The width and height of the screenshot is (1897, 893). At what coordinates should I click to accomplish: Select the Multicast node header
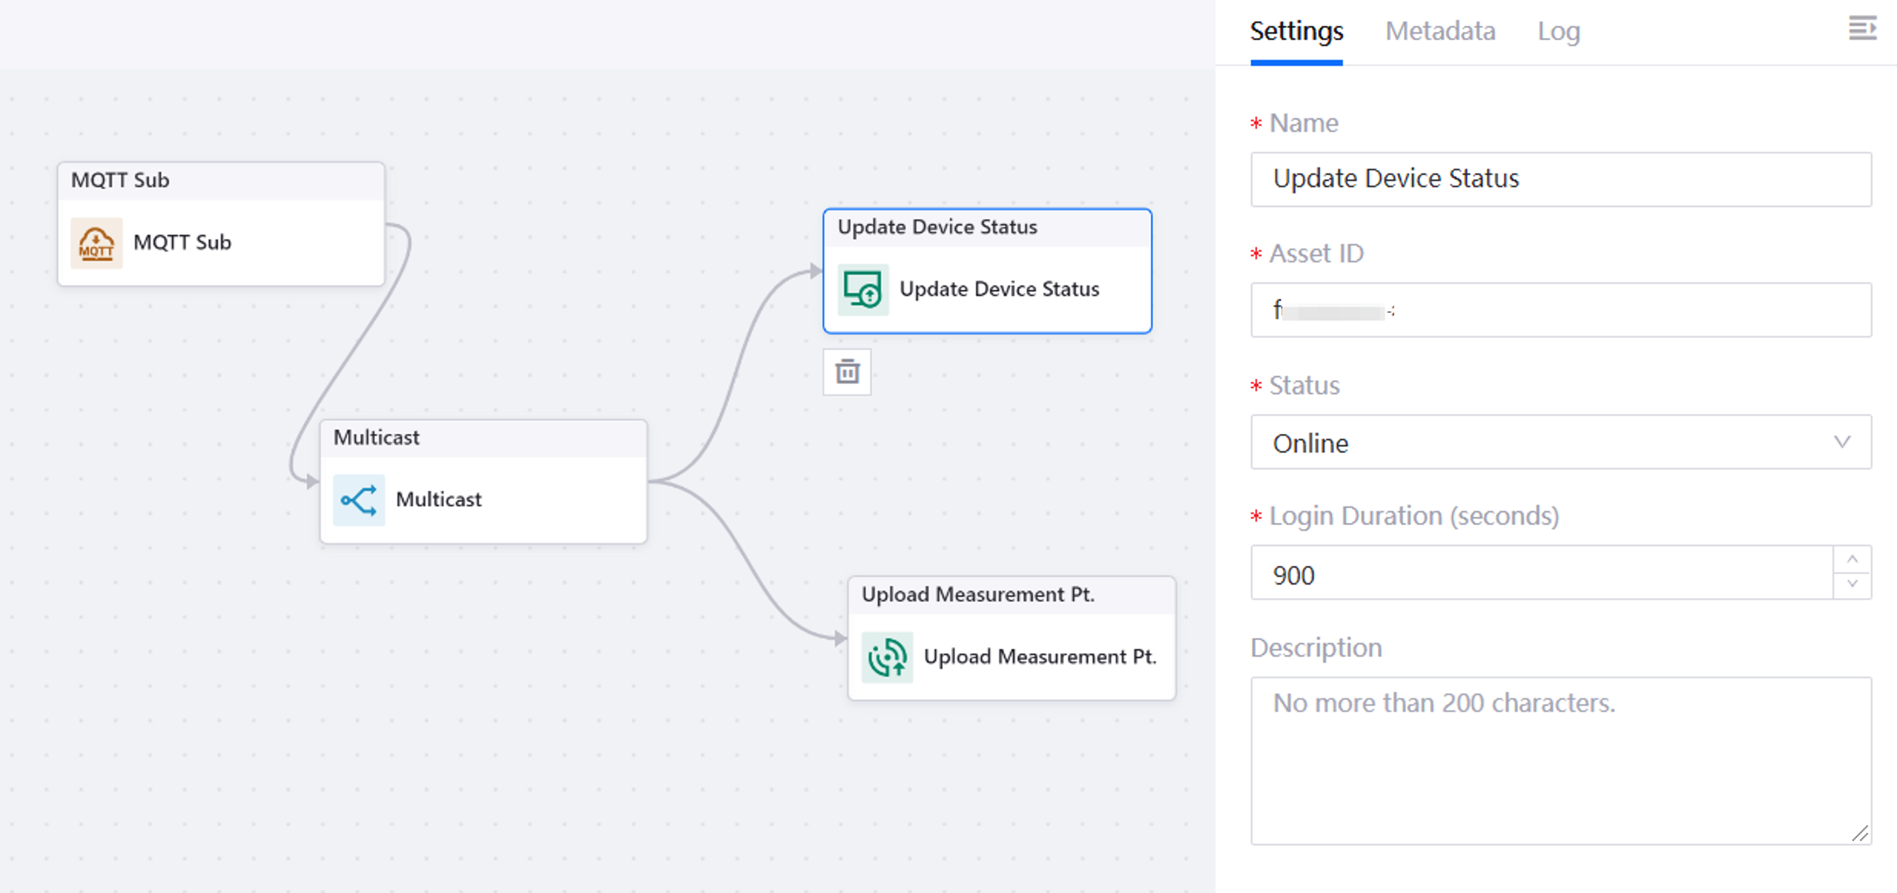coord(482,438)
